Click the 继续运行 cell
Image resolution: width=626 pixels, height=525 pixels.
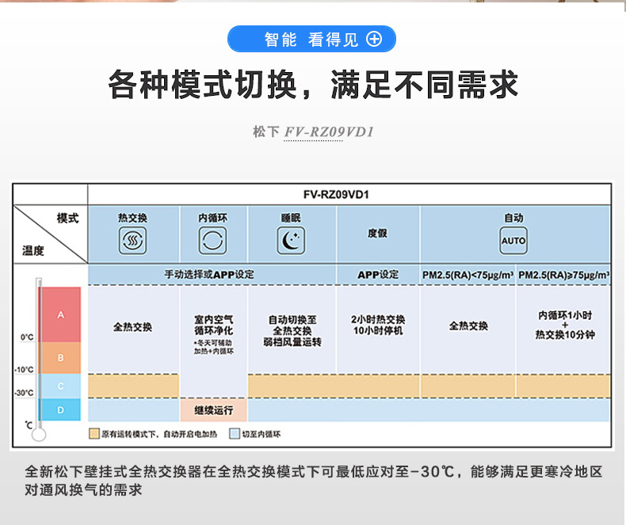coord(214,410)
